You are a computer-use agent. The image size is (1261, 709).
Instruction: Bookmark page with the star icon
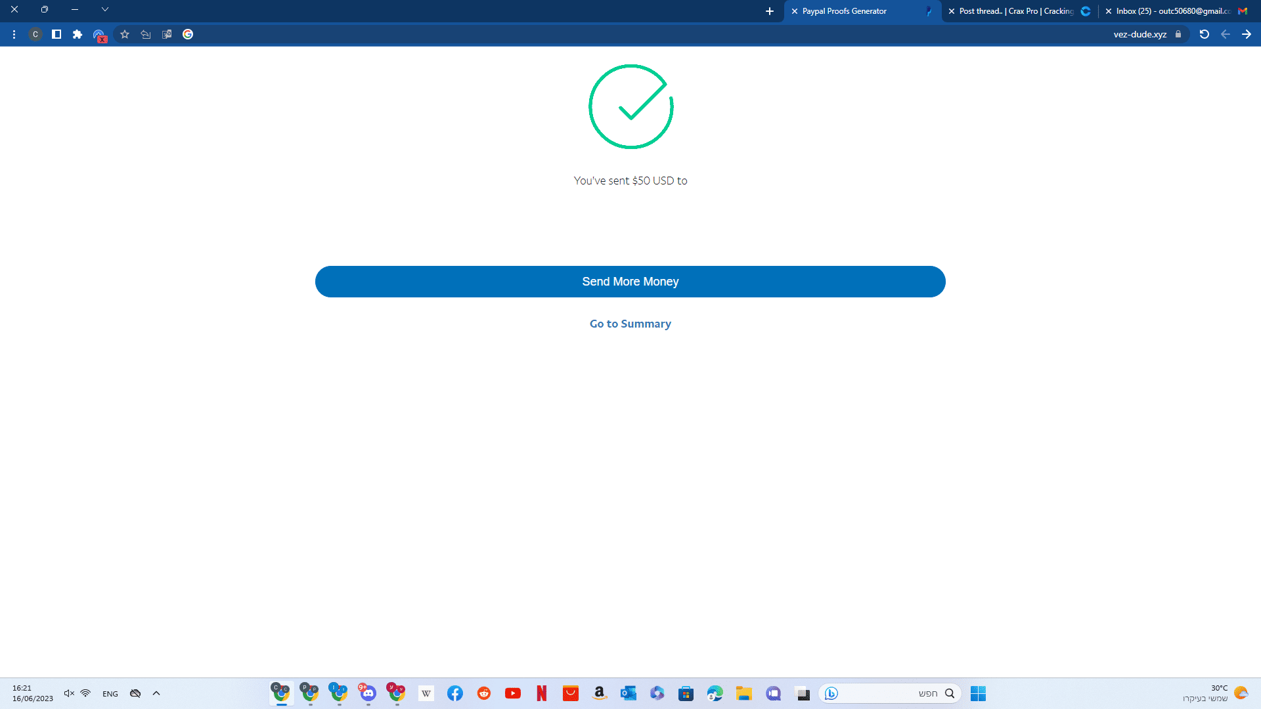(x=125, y=34)
